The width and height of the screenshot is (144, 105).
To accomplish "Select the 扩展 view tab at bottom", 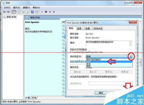I will click(x=28, y=98).
